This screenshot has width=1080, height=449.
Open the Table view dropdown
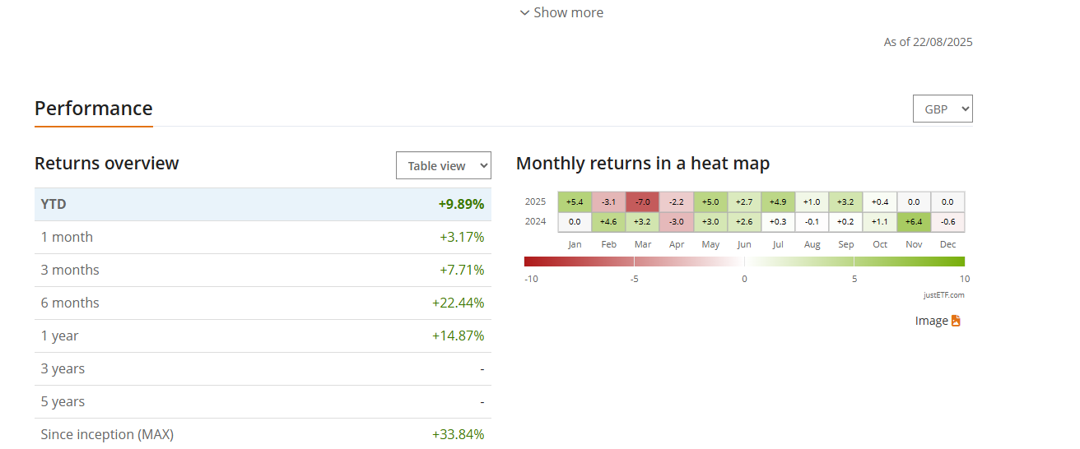coord(443,165)
